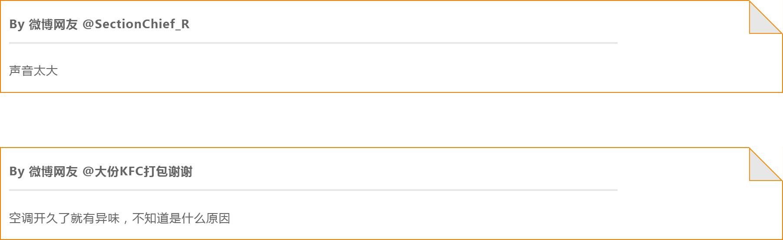Click the blank gap between the two cards
The height and width of the screenshot is (240, 783).
click(391, 120)
